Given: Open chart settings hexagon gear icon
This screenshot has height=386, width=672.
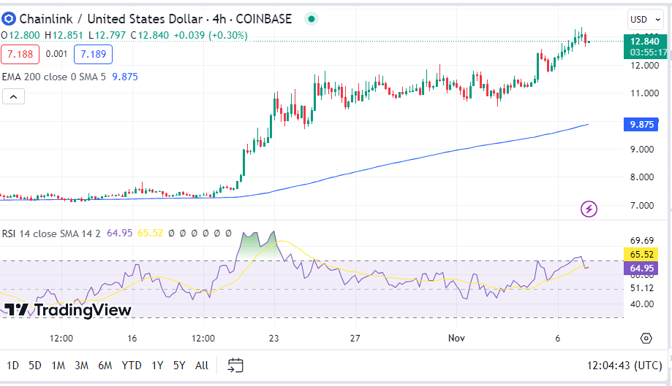Looking at the screenshot, I should coord(646,338).
